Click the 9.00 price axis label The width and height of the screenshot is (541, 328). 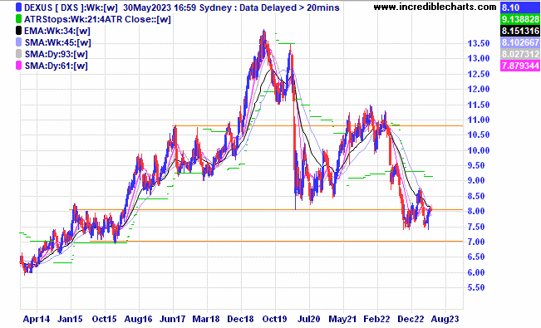[476, 180]
